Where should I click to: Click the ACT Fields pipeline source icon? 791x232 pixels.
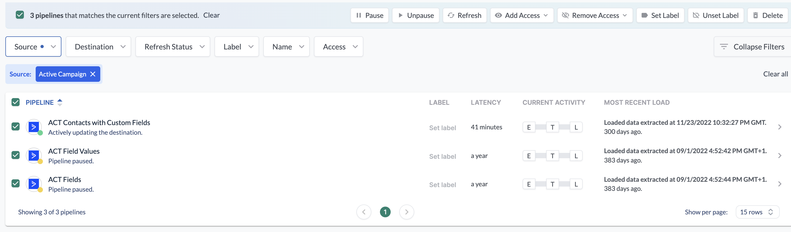point(34,184)
